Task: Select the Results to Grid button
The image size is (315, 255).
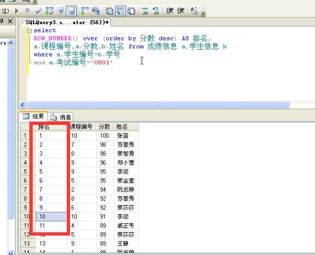Action: (x=120, y=11)
